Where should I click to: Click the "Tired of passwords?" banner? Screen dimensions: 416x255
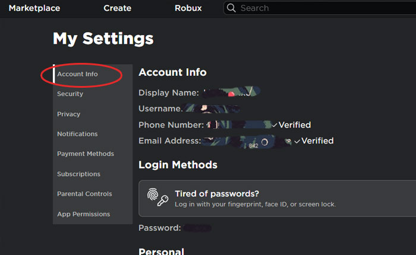(277, 199)
